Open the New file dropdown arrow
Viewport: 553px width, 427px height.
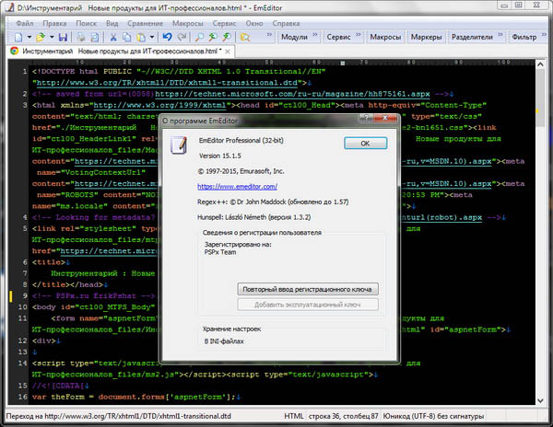tap(30, 37)
